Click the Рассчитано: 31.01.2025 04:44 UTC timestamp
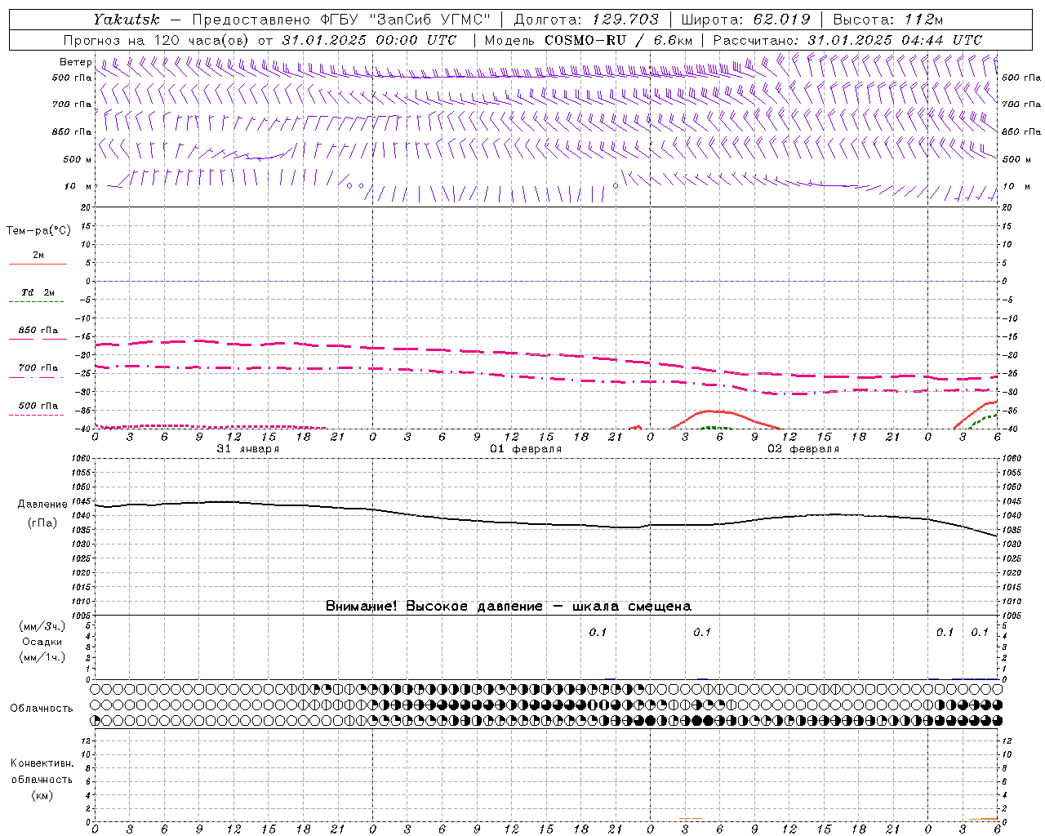This screenshot has width=1045, height=836. point(847,40)
